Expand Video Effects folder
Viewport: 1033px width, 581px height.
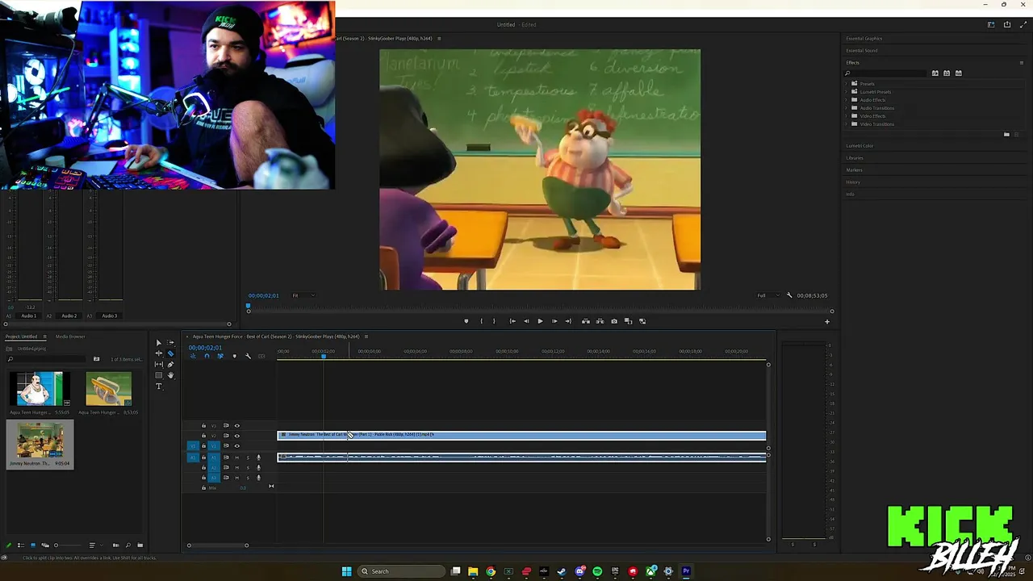point(847,116)
